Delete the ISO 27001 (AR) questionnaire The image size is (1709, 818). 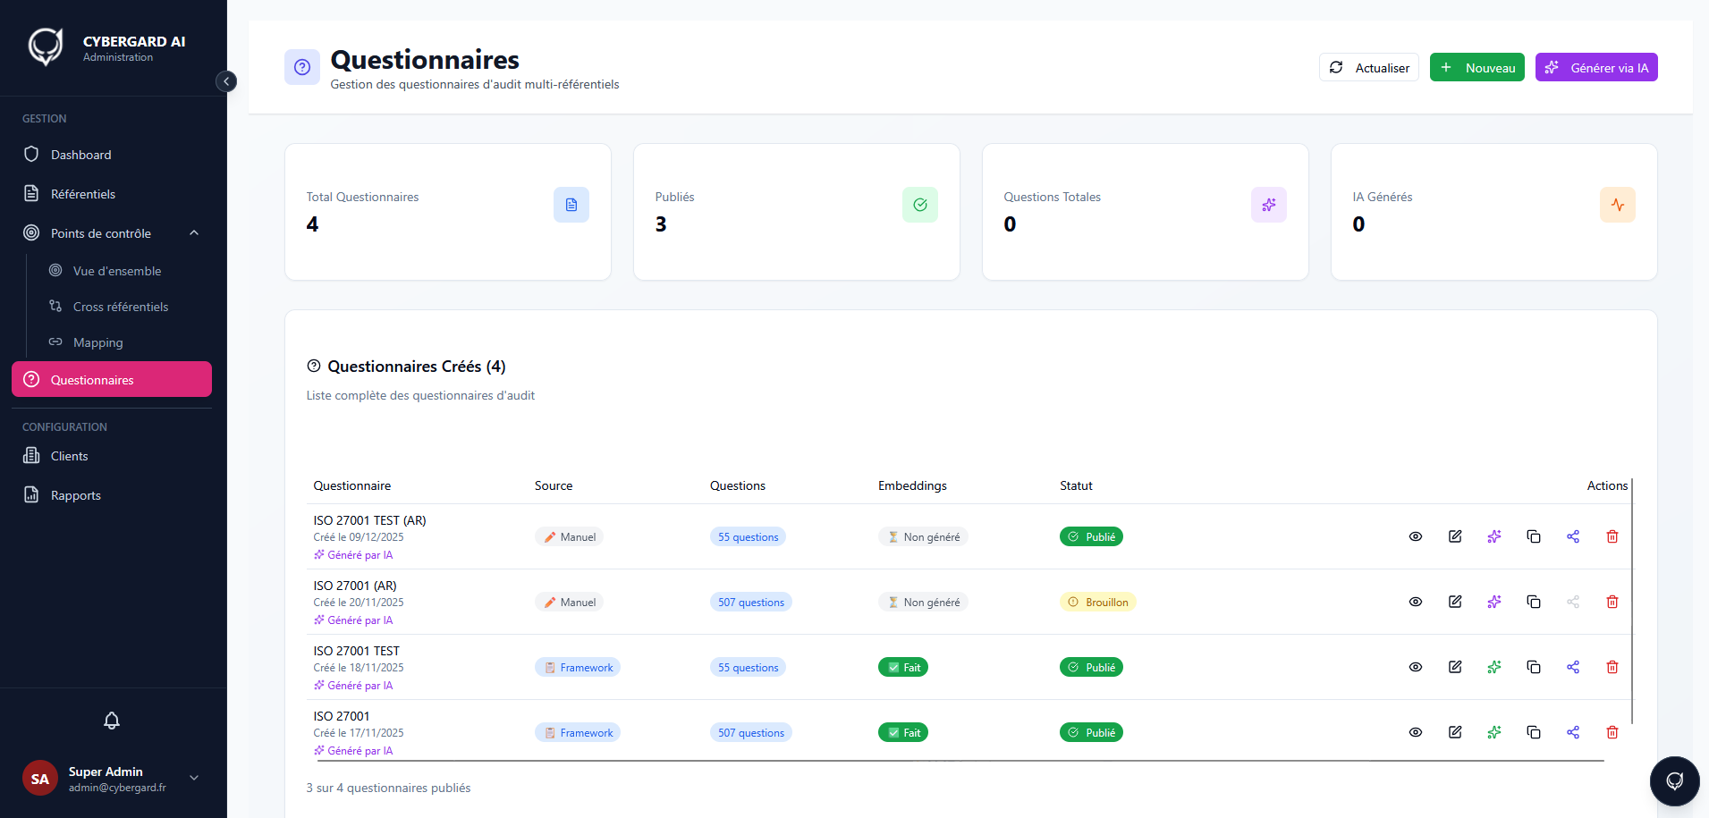[1612, 602]
